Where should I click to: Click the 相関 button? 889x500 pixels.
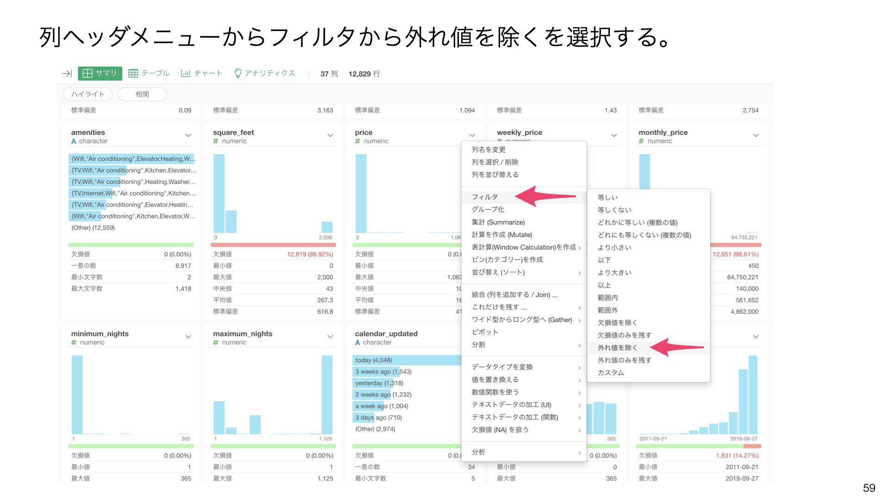coord(142,94)
